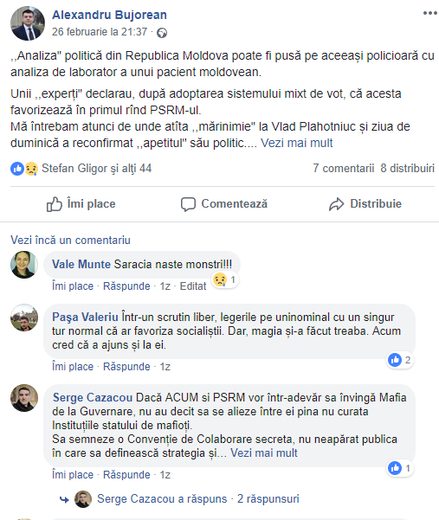Click Îmi place under Pașa Valeriu comment

pos(73,367)
